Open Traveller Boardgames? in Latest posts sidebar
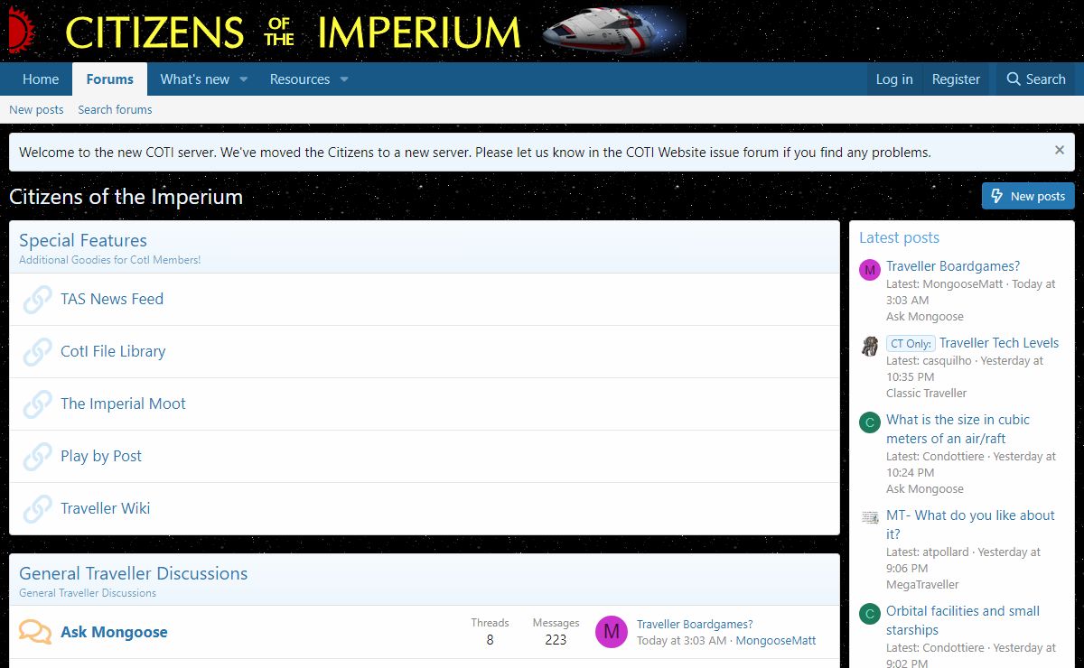 point(953,266)
